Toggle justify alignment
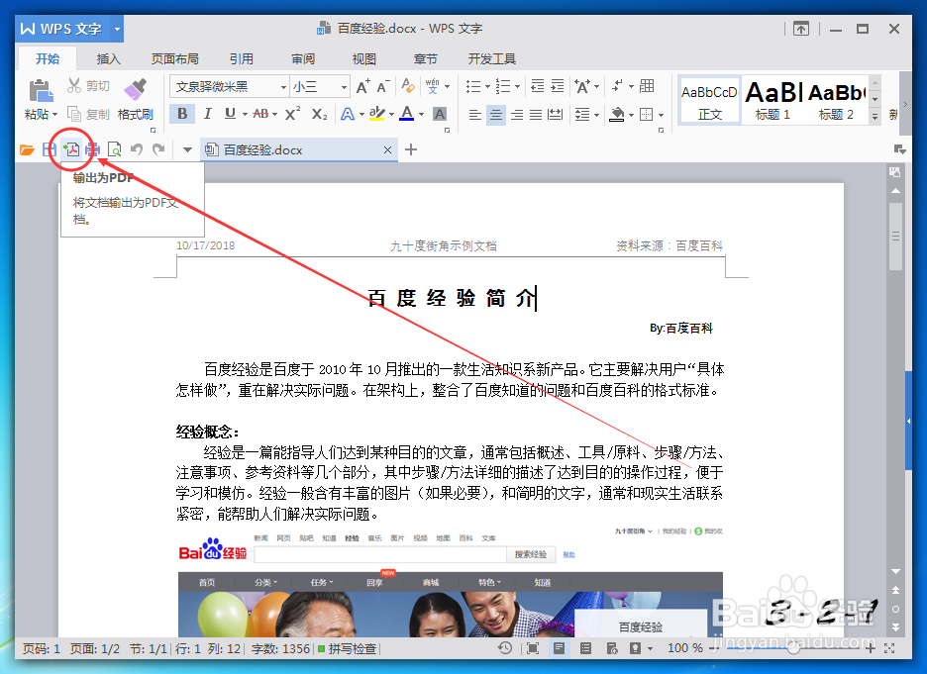The height and width of the screenshot is (674, 927). pos(536,114)
